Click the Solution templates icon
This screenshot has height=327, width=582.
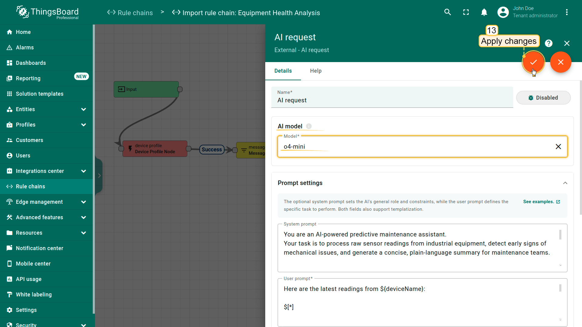click(9, 94)
